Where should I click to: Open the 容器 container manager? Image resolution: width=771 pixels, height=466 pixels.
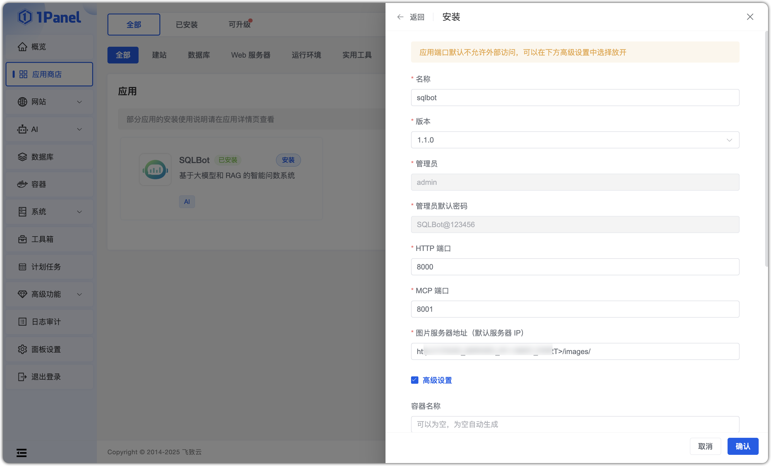[38, 185]
